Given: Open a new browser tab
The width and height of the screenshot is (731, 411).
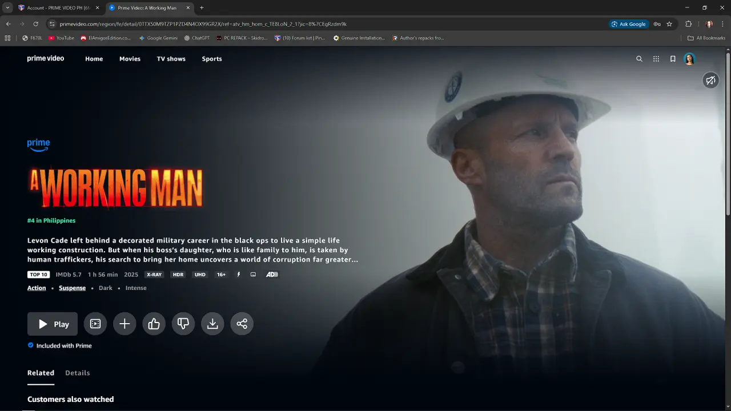Looking at the screenshot, I should (202, 8).
